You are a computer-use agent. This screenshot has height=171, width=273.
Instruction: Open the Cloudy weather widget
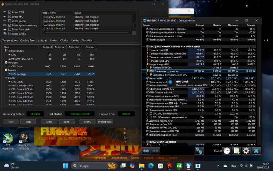[11, 166]
